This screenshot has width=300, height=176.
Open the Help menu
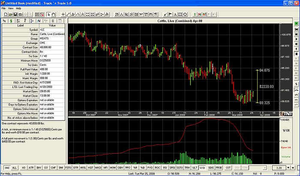coord(18,9)
